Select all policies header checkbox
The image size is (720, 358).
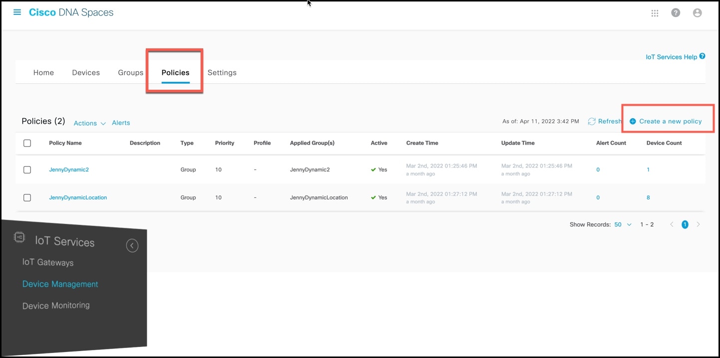click(x=27, y=143)
